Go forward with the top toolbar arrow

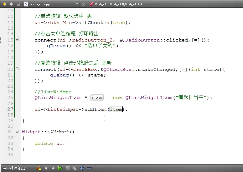12,4
